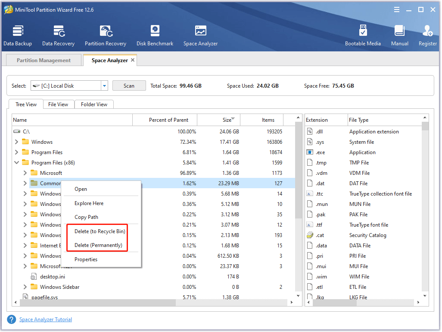Click the Register icon
The width and height of the screenshot is (442, 332).
[427, 35]
